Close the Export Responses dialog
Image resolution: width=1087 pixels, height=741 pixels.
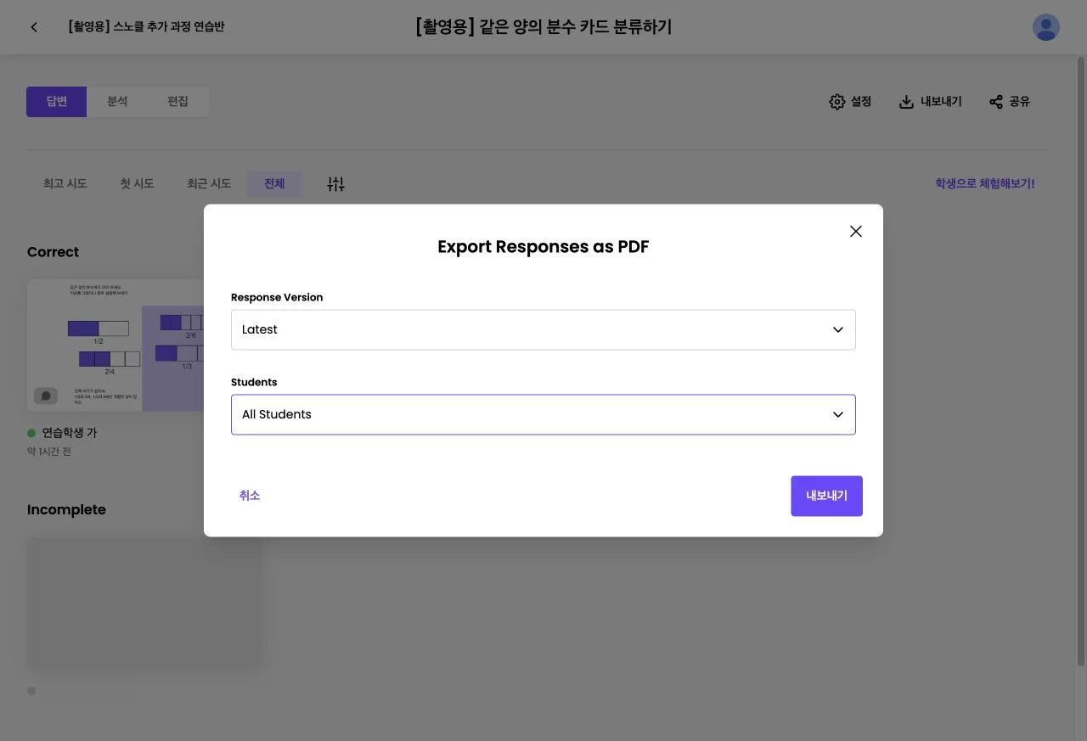coord(856,232)
